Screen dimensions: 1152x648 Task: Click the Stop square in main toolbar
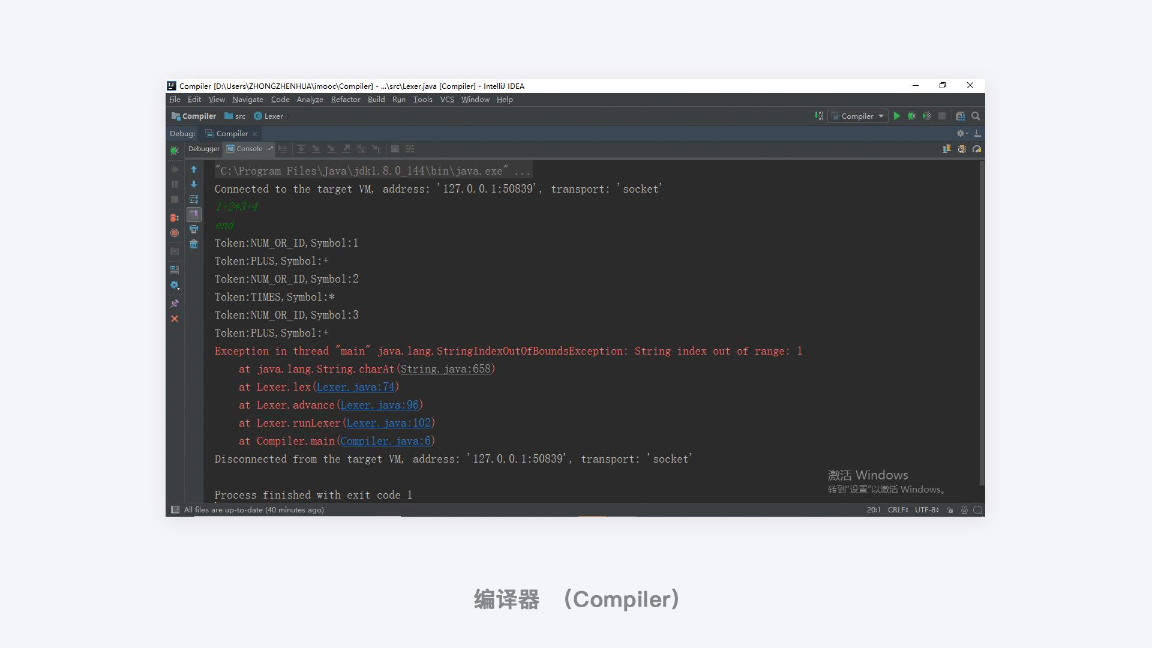click(x=942, y=116)
